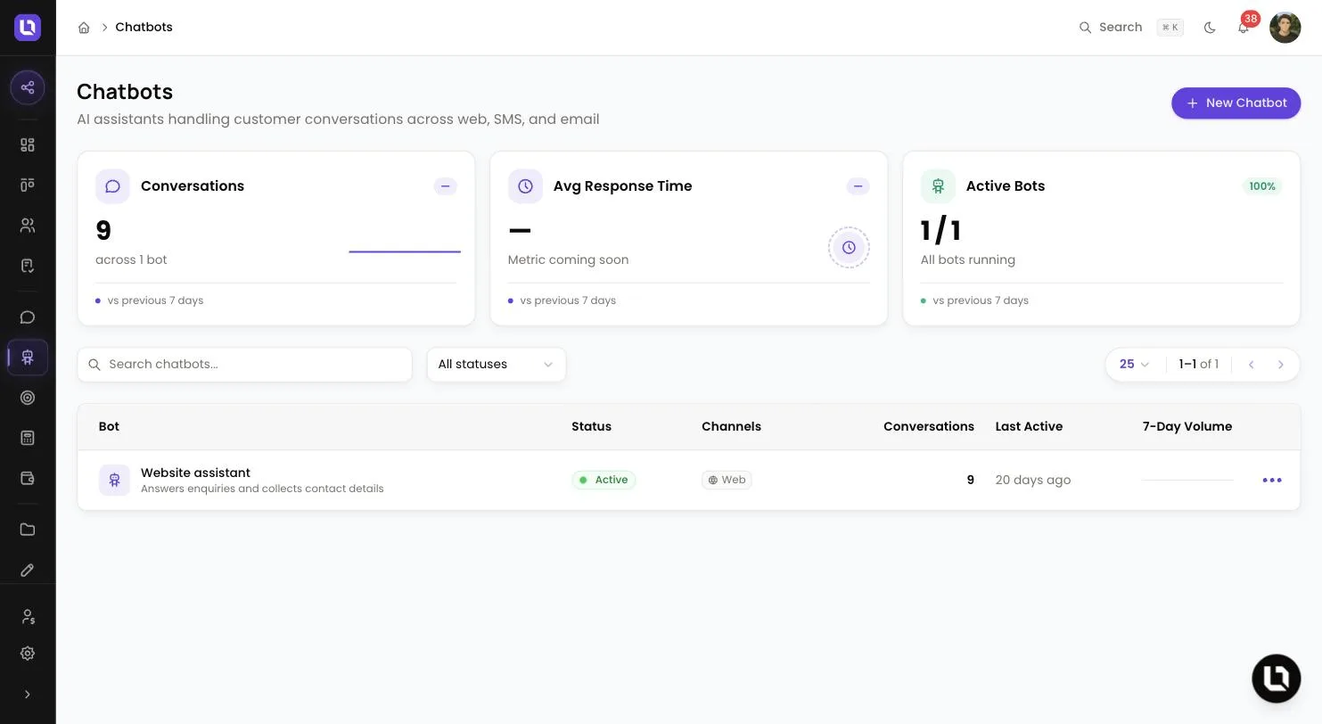1322x724 pixels.
Task: Click the Channels column header
Action: (x=731, y=426)
